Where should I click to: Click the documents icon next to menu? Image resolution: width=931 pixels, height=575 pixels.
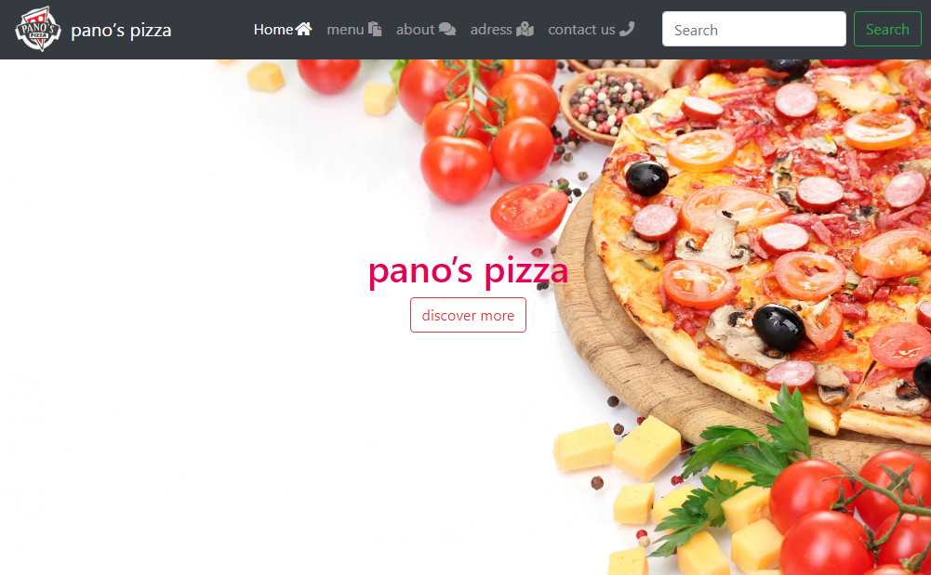point(375,29)
